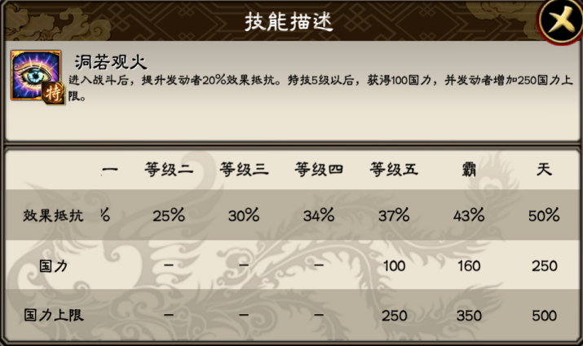Click the skill description text paragraph

(310, 89)
